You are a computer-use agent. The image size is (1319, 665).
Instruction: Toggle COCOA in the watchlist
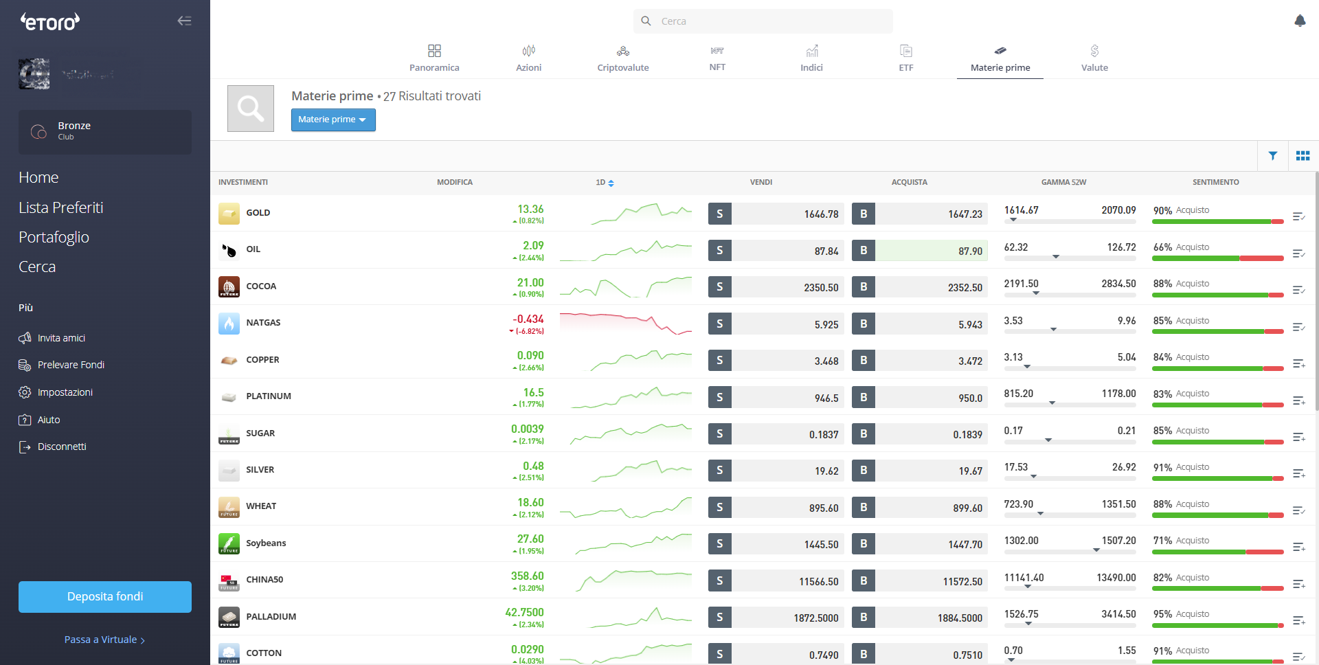pyautogui.click(x=1298, y=290)
